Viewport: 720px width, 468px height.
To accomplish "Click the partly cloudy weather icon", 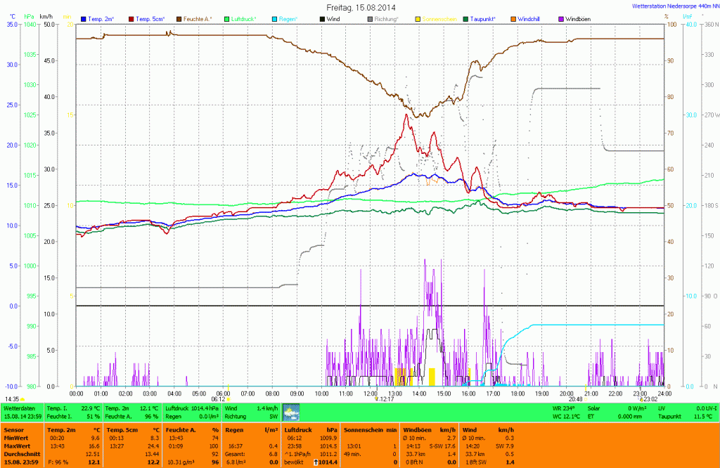I will click(x=291, y=412).
